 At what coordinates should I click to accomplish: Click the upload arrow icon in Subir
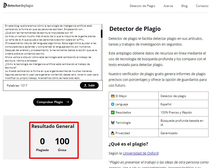[x=85, y=85]
